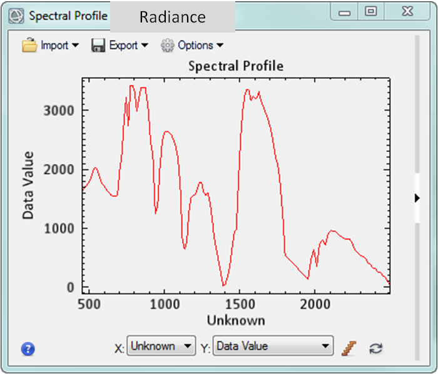Open the Y axis Data Value dropdown

[273, 346]
